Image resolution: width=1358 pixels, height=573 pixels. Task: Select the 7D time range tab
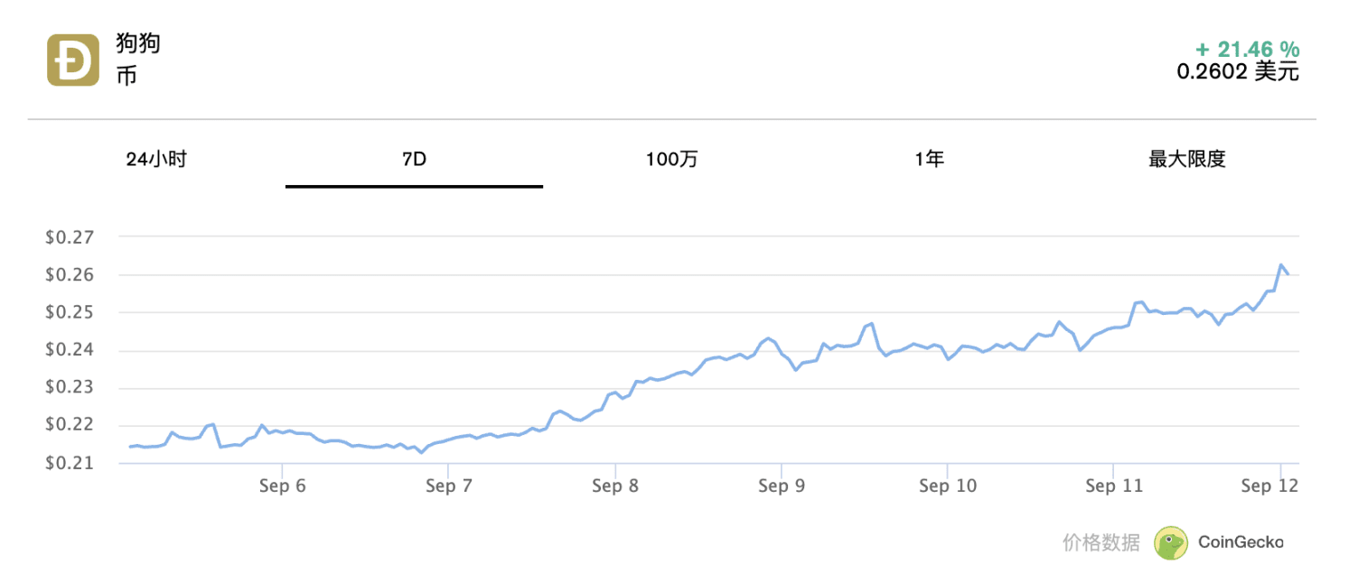pyautogui.click(x=414, y=160)
